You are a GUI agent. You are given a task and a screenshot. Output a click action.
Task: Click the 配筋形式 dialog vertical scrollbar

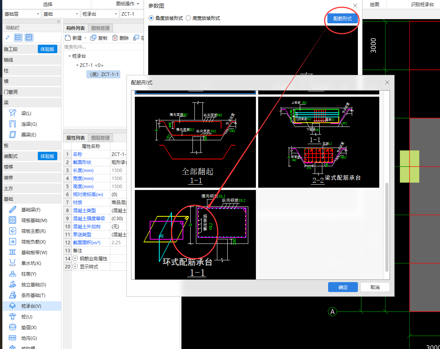387,227
